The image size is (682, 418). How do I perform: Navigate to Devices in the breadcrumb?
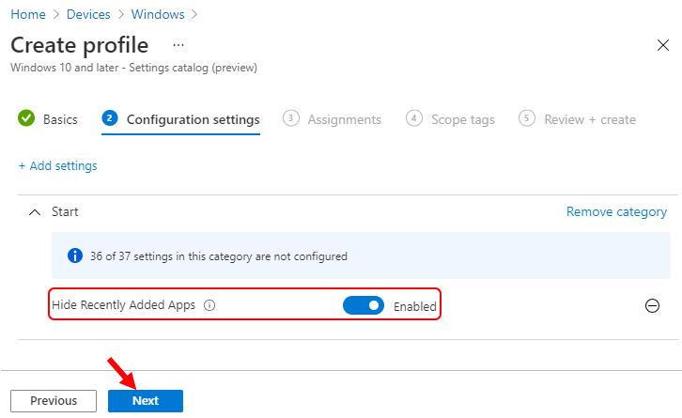pyautogui.click(x=88, y=14)
